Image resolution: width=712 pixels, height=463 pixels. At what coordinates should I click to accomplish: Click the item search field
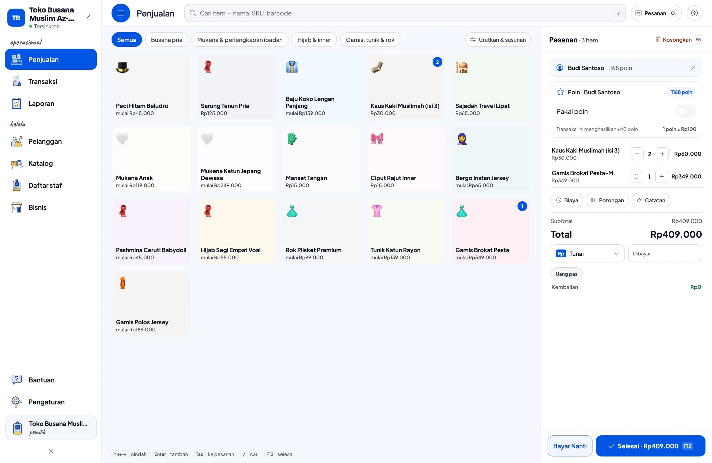click(405, 13)
